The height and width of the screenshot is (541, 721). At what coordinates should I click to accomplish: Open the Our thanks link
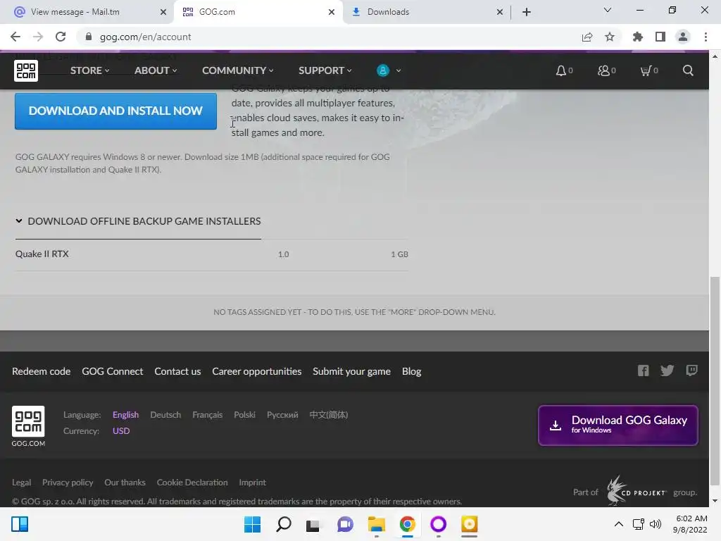tap(125, 482)
